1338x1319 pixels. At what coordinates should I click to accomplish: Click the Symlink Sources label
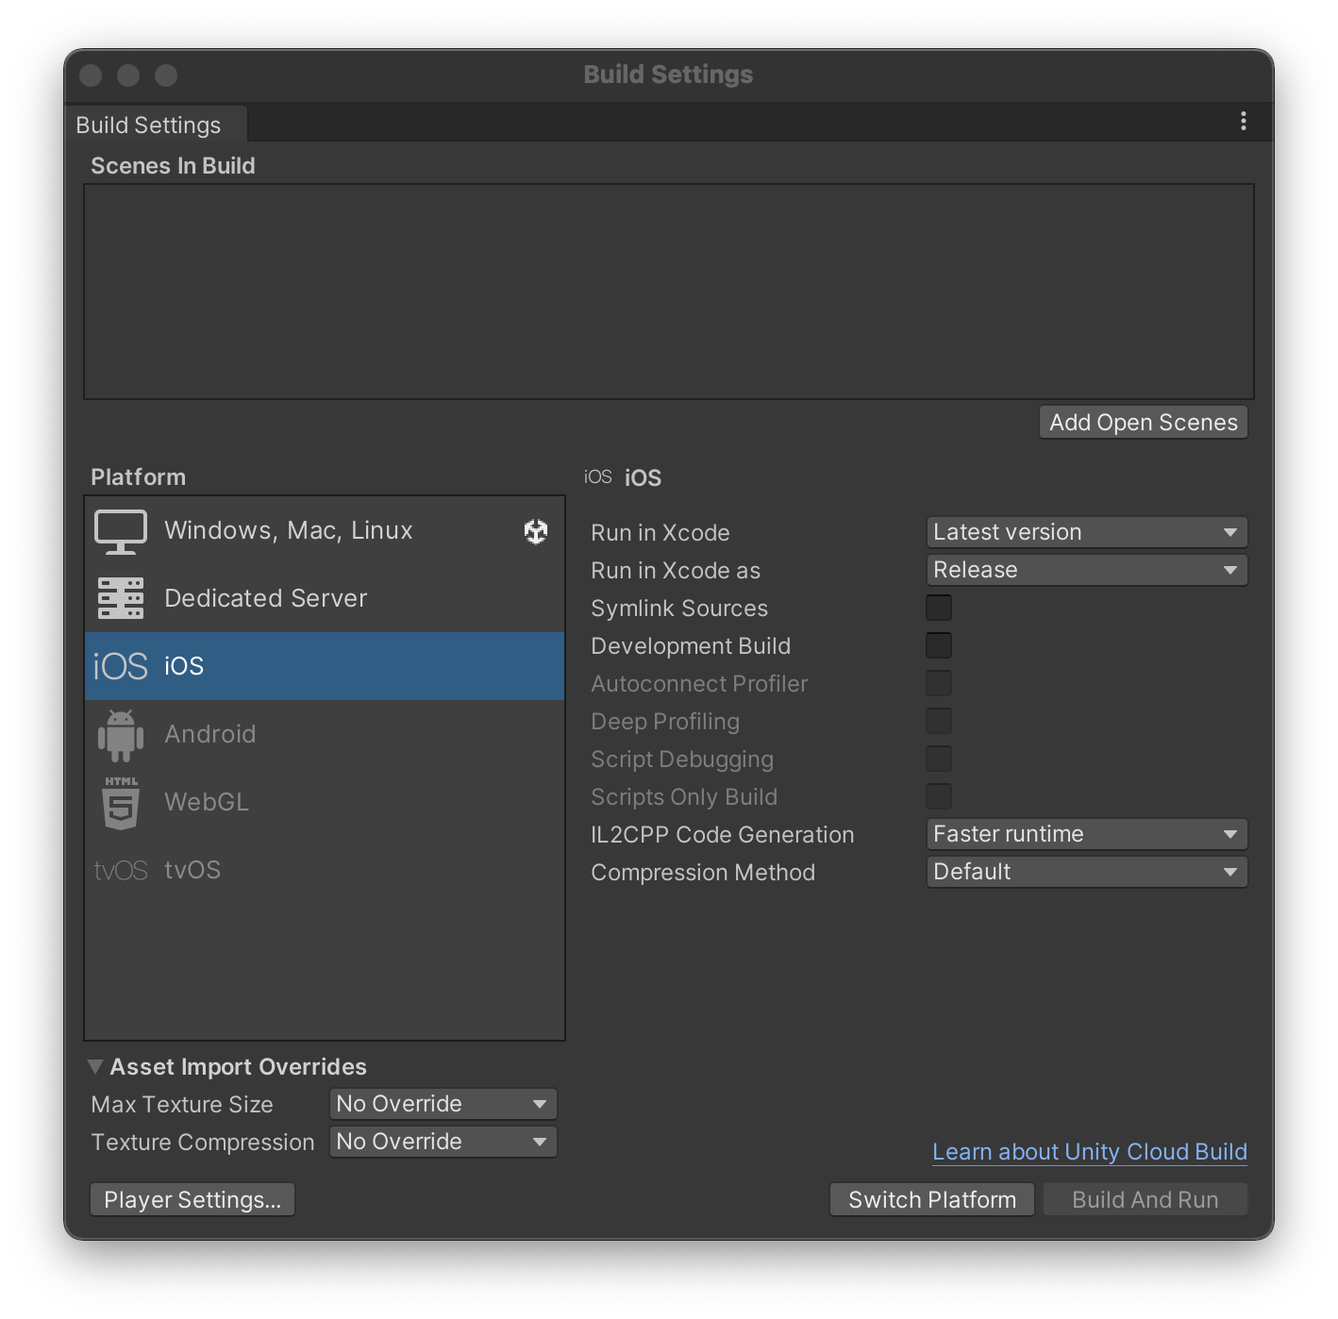pos(679,609)
